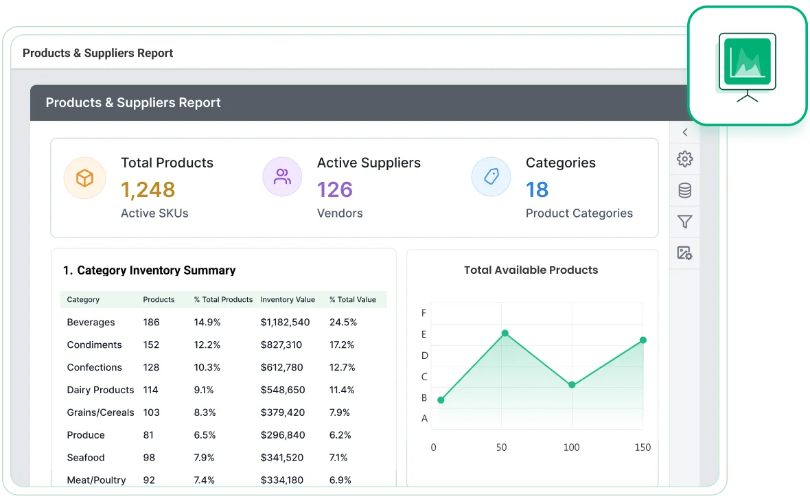Click the 1. Category Inventory Summary heading
This screenshot has width=810, height=501.
[149, 270]
